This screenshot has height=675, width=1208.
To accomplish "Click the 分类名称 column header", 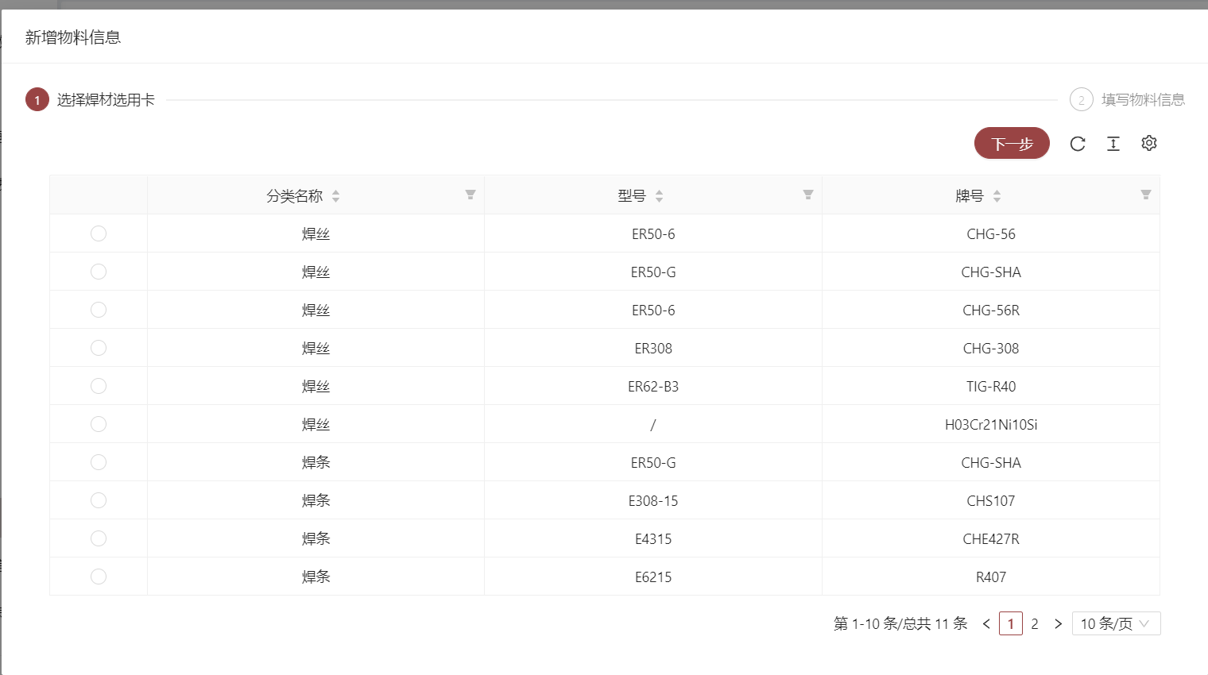I will pyautogui.click(x=316, y=195).
